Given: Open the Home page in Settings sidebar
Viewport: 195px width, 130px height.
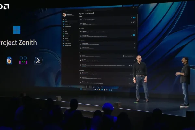Looking at the screenshot, I should pyautogui.click(x=65, y=19).
